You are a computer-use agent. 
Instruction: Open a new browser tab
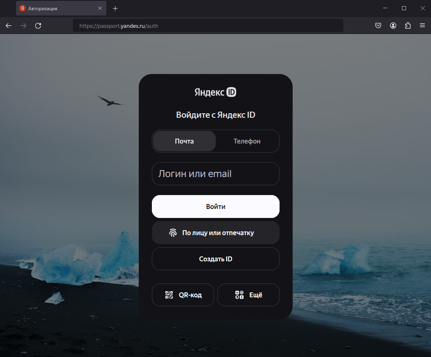115,8
